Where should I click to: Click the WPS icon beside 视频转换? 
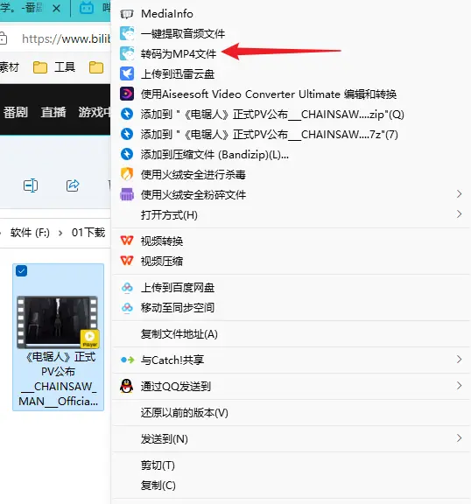127,241
